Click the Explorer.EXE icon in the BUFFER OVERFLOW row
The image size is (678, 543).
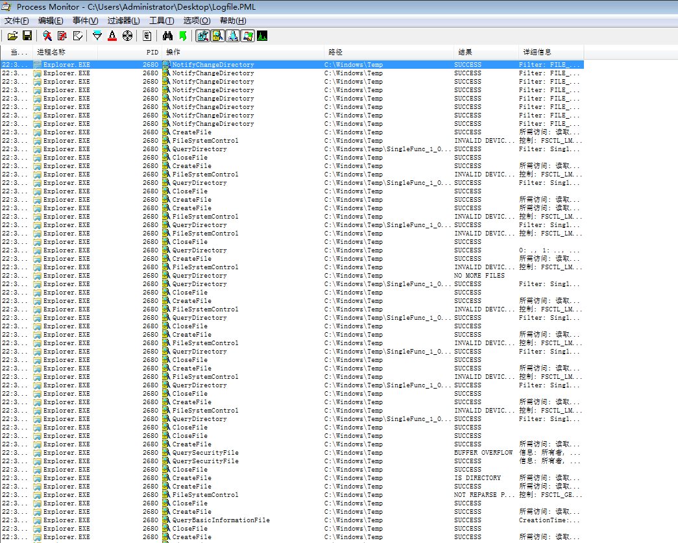point(38,453)
